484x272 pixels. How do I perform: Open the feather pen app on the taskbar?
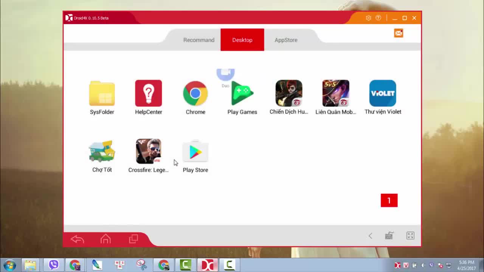(x=97, y=265)
